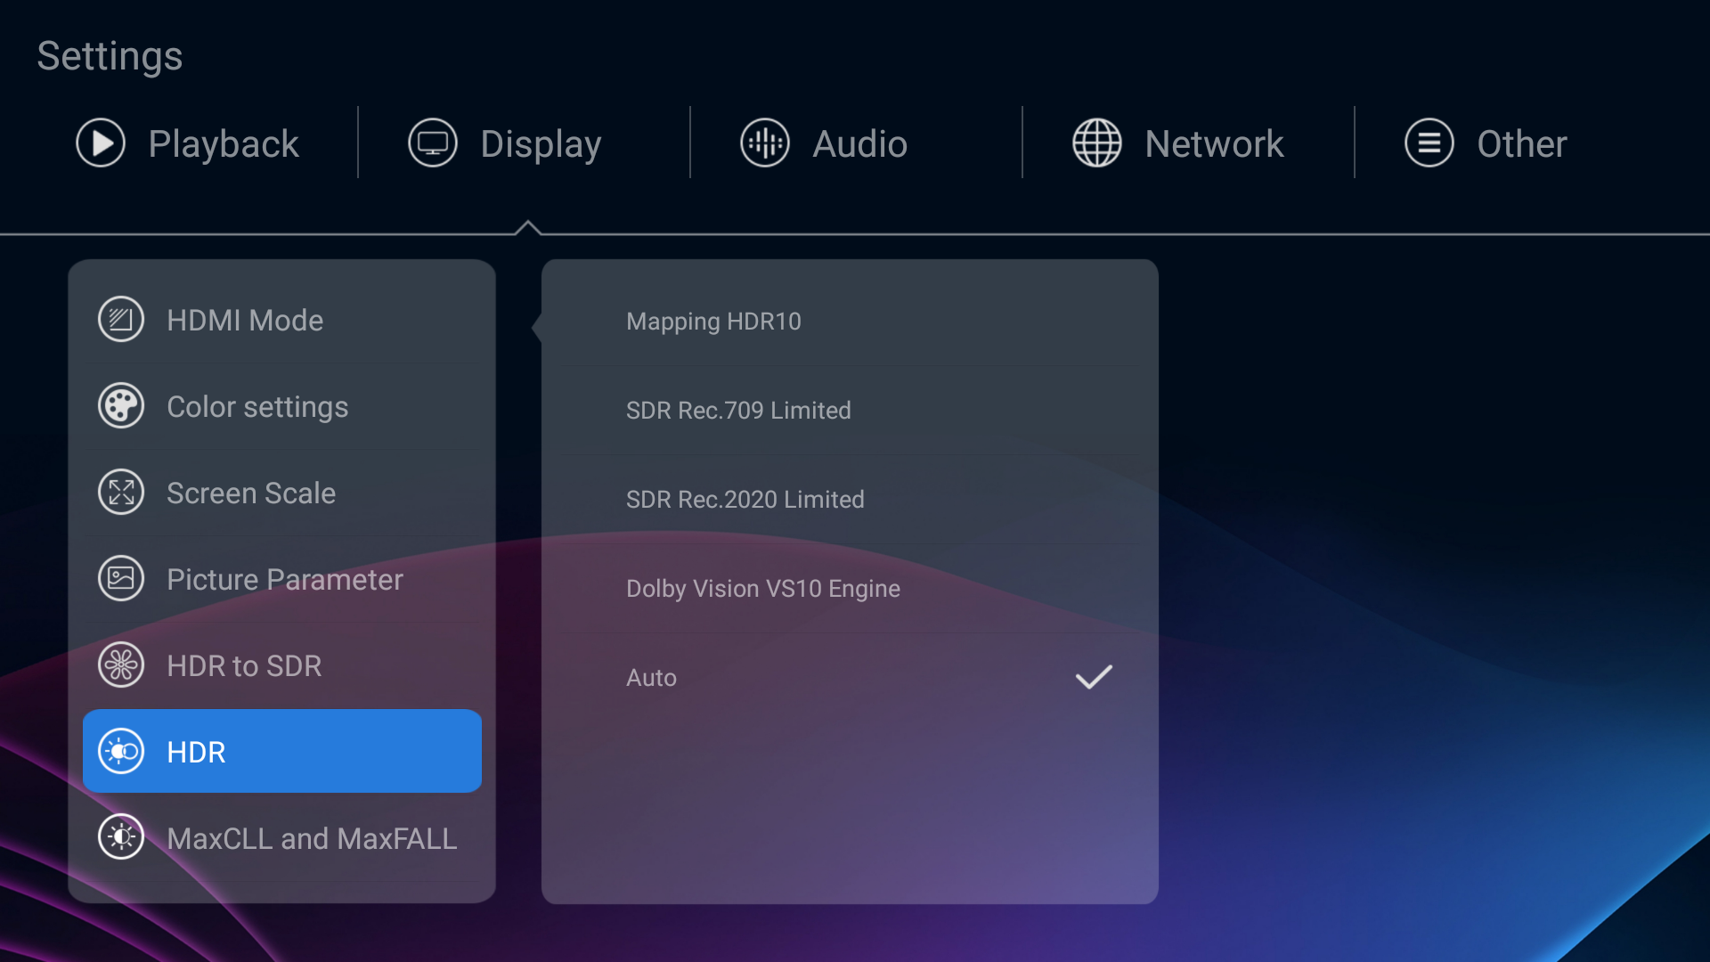Viewport: 1710px width, 962px height.
Task: Switch to the Audio tab
Action: (x=859, y=144)
